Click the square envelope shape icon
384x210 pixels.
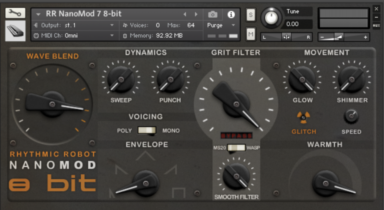click(x=178, y=192)
